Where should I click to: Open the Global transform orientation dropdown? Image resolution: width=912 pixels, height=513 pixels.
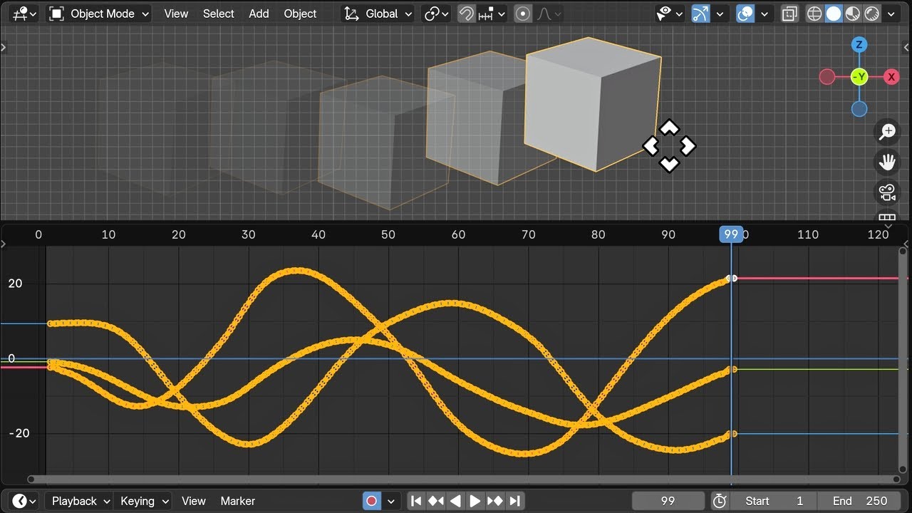[378, 14]
